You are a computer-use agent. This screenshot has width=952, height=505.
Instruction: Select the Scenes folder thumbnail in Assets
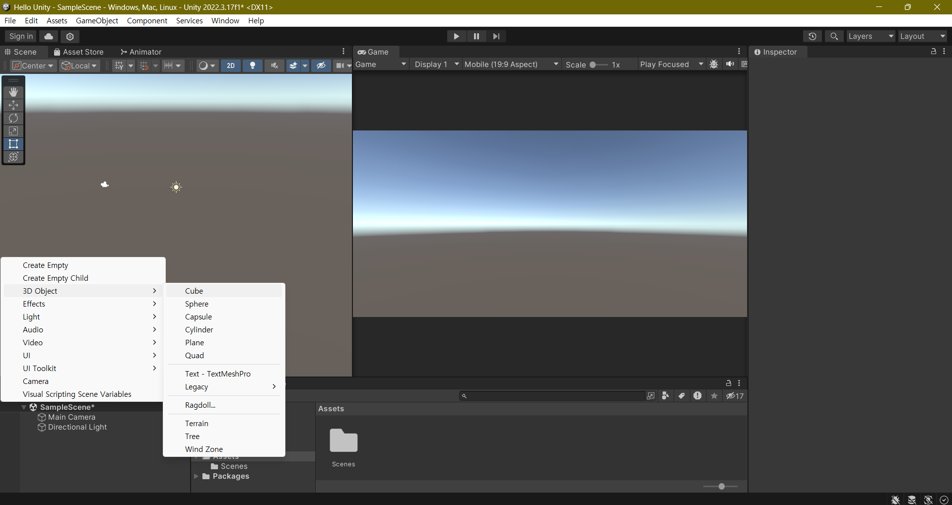(x=343, y=441)
